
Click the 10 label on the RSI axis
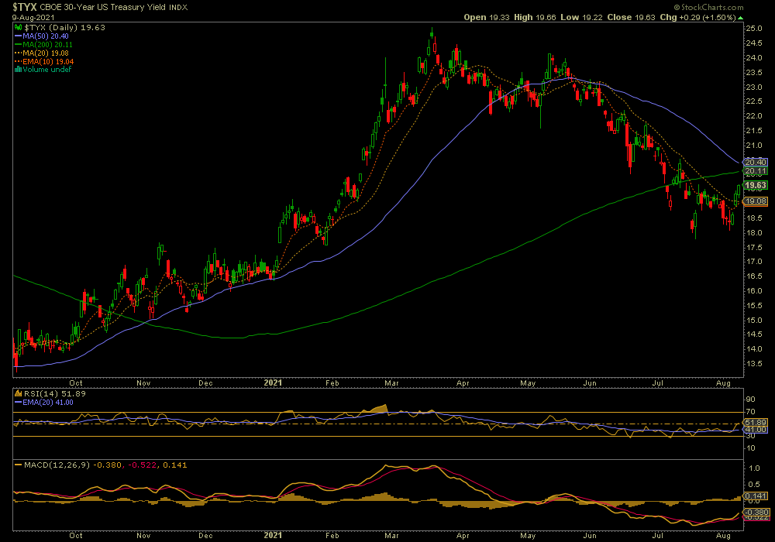pyautogui.click(x=751, y=448)
